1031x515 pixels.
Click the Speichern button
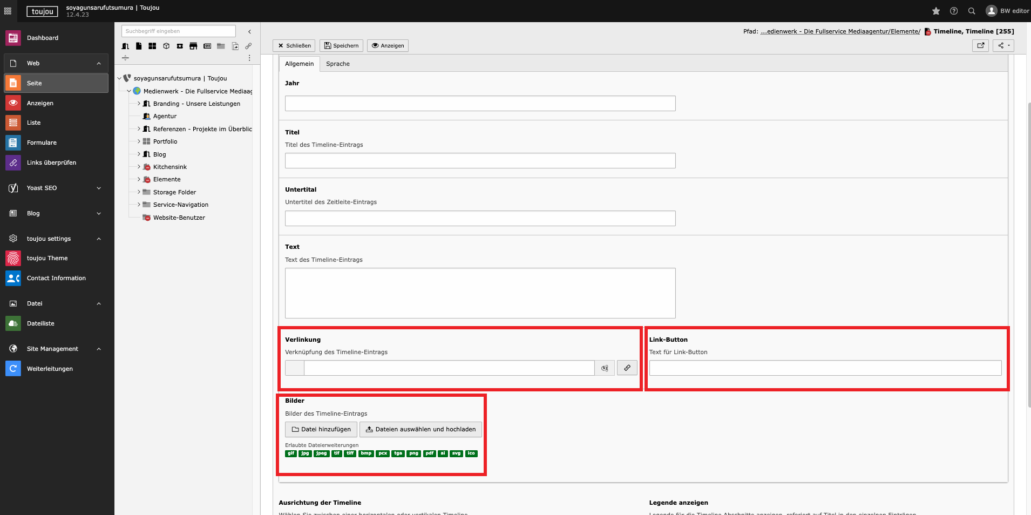coord(341,46)
